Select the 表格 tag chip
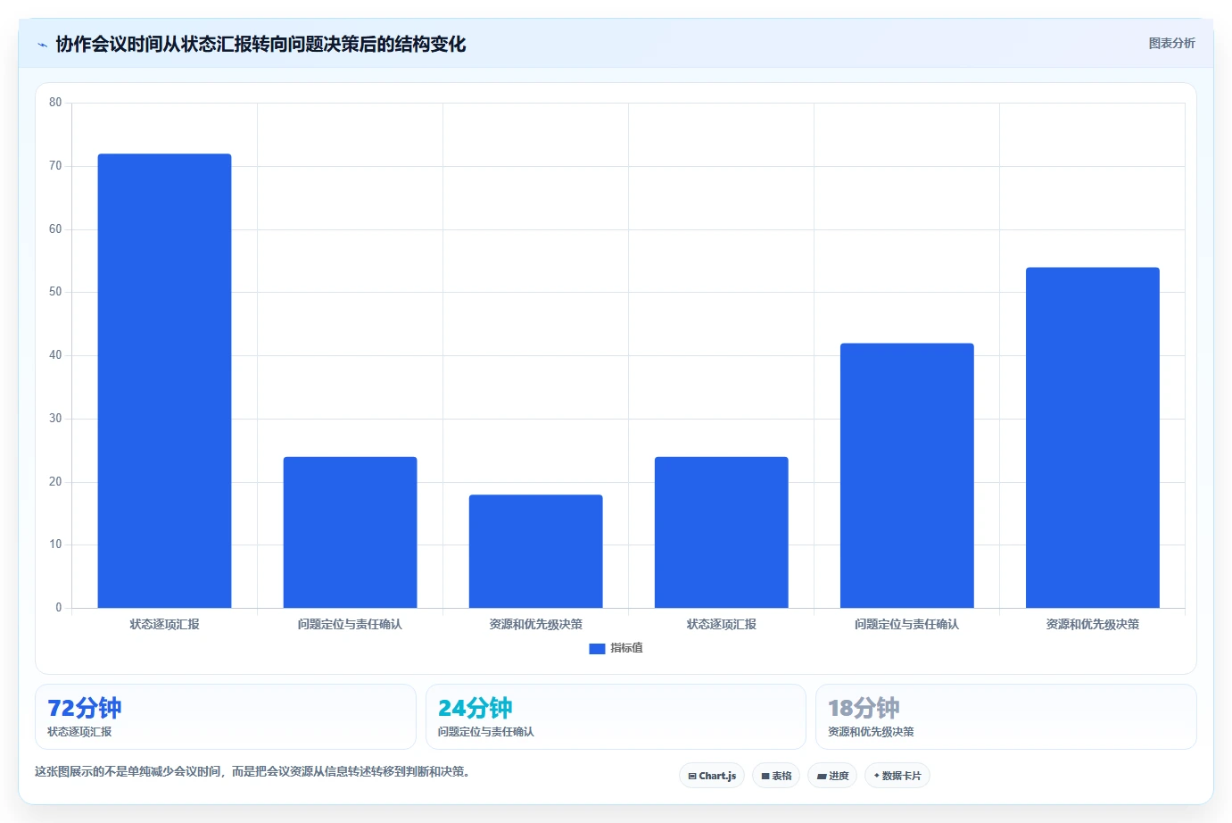This screenshot has height=823, width=1232. (x=776, y=776)
